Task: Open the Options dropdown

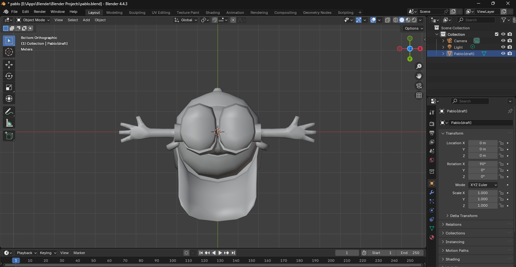Action: pos(414,28)
